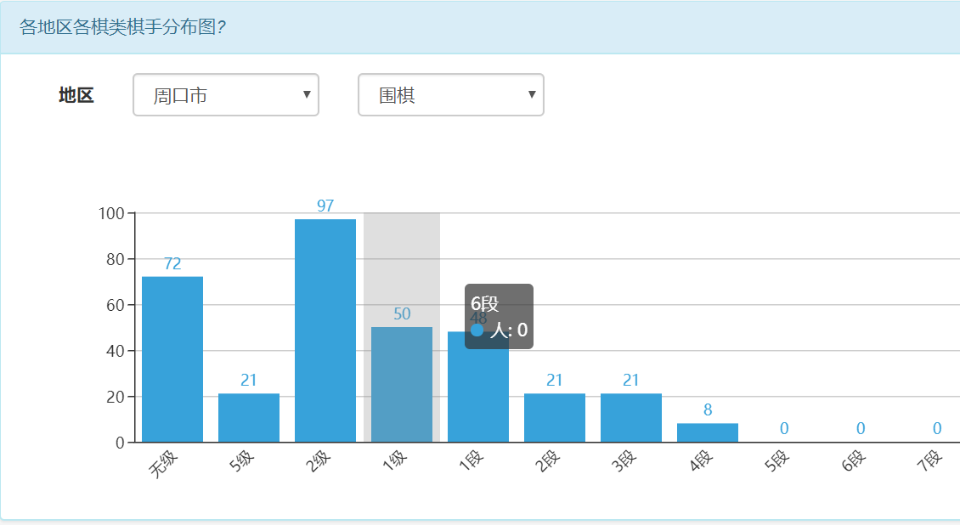The height and width of the screenshot is (525, 960).
Task: Open the 周口市 region dropdown
Action: coord(225,95)
